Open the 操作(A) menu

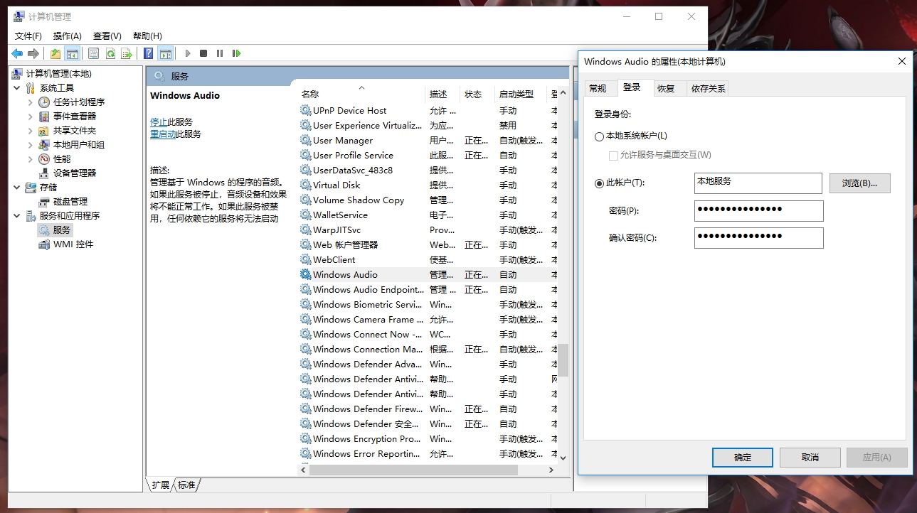(68, 36)
